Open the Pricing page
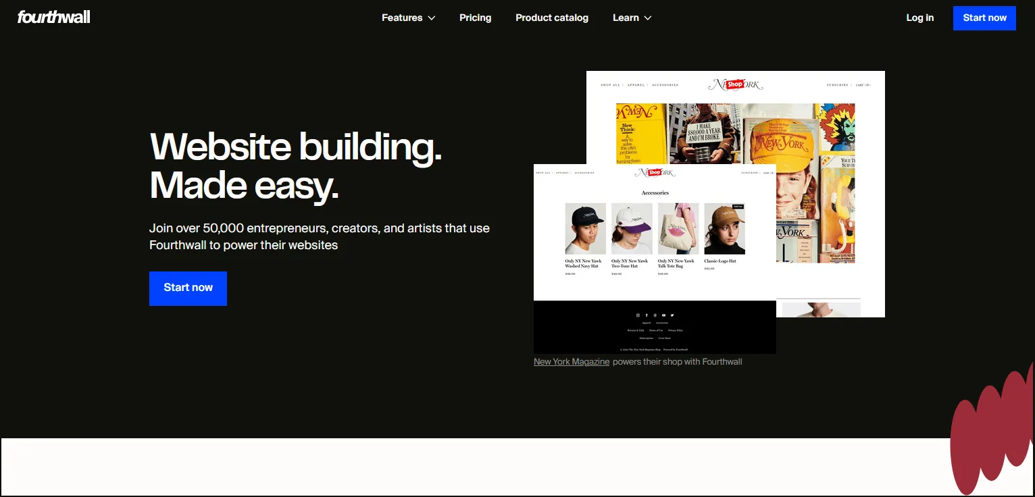Viewport: 1035px width, 497px height. 475,18
